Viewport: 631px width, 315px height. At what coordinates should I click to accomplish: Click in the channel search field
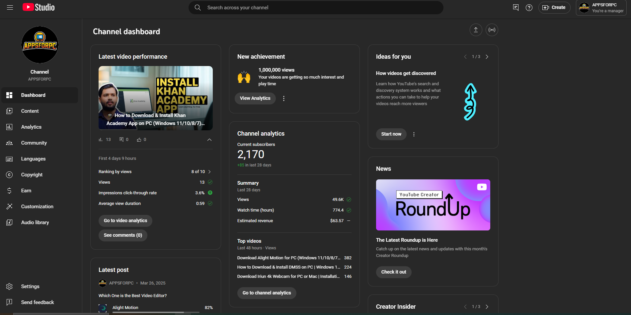(x=316, y=7)
